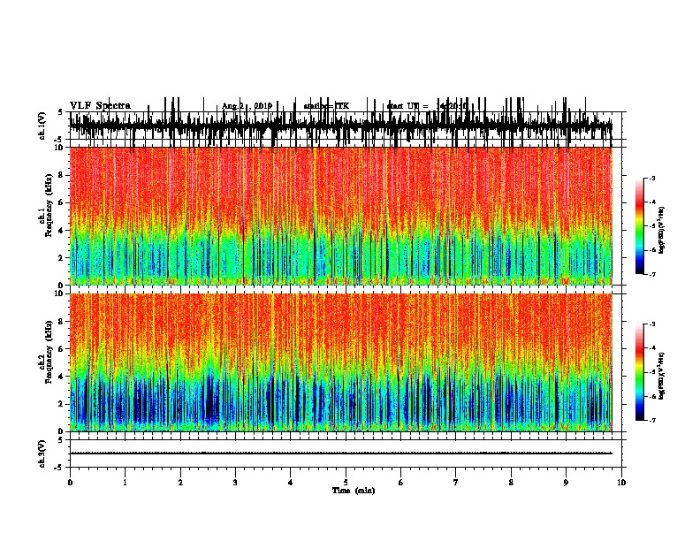Click the ch.1 voltage waveform panel
The height and width of the screenshot is (541, 700).
point(345,126)
